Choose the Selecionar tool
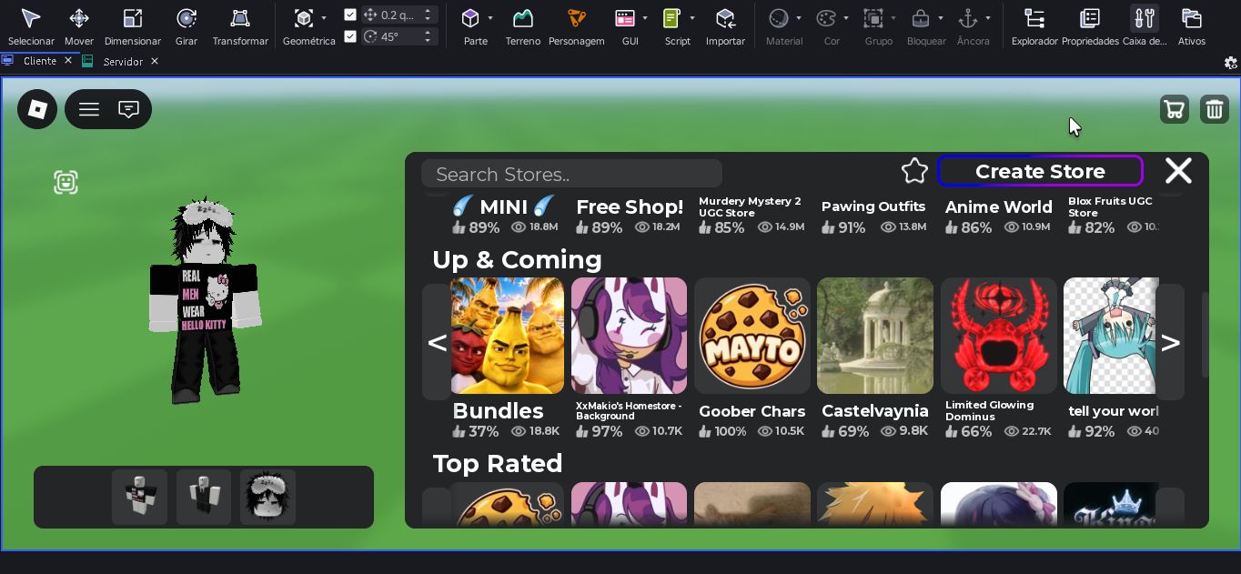1241x574 pixels. pos(31,18)
